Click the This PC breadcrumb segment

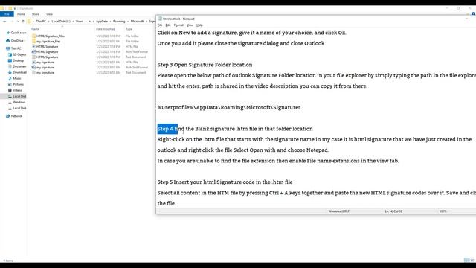[x=41, y=22]
